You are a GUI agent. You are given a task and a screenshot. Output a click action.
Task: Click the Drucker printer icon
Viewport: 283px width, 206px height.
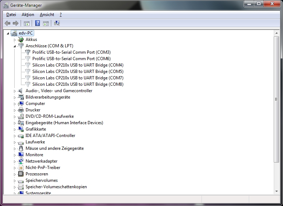click(x=21, y=110)
